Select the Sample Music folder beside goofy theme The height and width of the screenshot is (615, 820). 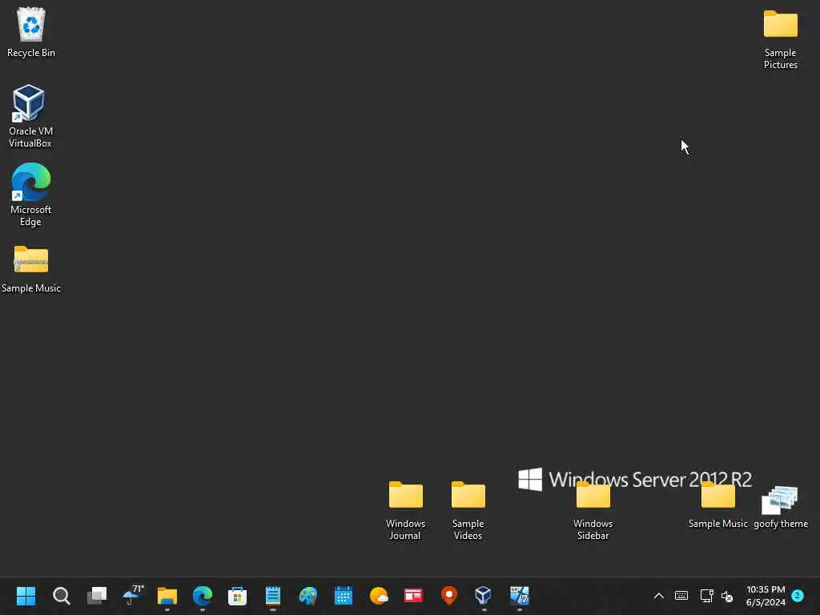click(x=718, y=495)
